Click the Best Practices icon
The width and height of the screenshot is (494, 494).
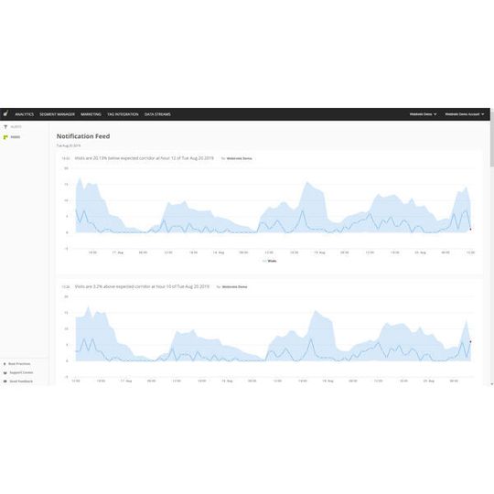5,364
